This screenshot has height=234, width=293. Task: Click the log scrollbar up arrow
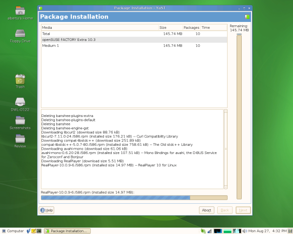point(226,111)
